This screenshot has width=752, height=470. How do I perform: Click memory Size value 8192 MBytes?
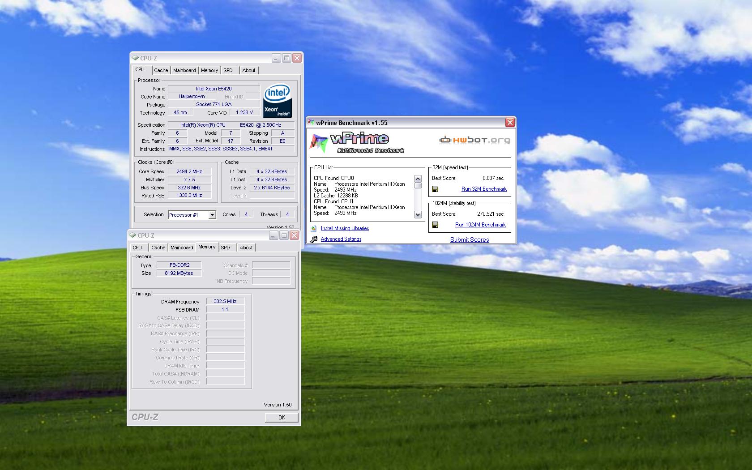(179, 273)
